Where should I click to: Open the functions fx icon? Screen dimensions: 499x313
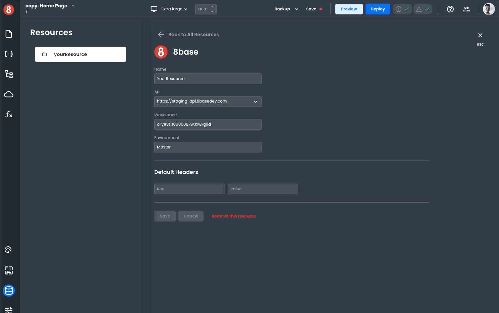(x=9, y=115)
